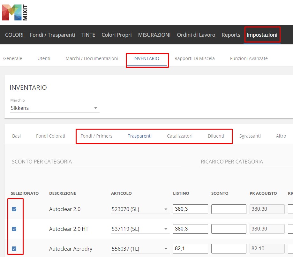Select the Trasparenti category tab

[x=139, y=136]
